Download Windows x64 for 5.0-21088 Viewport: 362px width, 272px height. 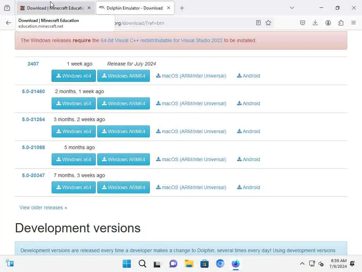pyautogui.click(x=74, y=159)
